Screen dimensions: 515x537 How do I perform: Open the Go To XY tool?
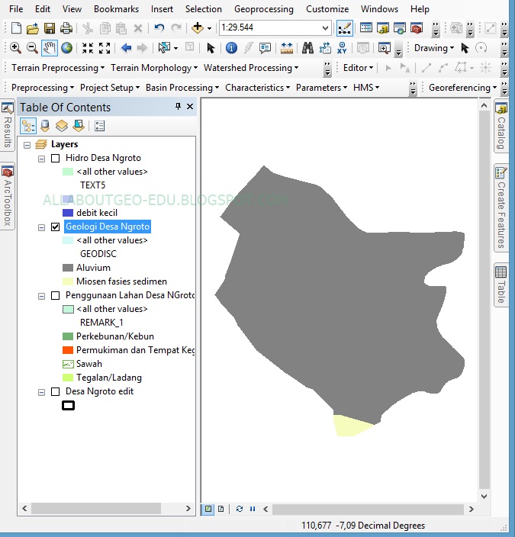[342, 48]
